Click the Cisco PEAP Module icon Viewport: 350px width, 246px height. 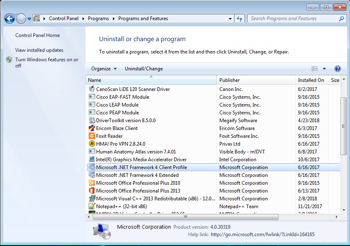pyautogui.click(x=92, y=112)
